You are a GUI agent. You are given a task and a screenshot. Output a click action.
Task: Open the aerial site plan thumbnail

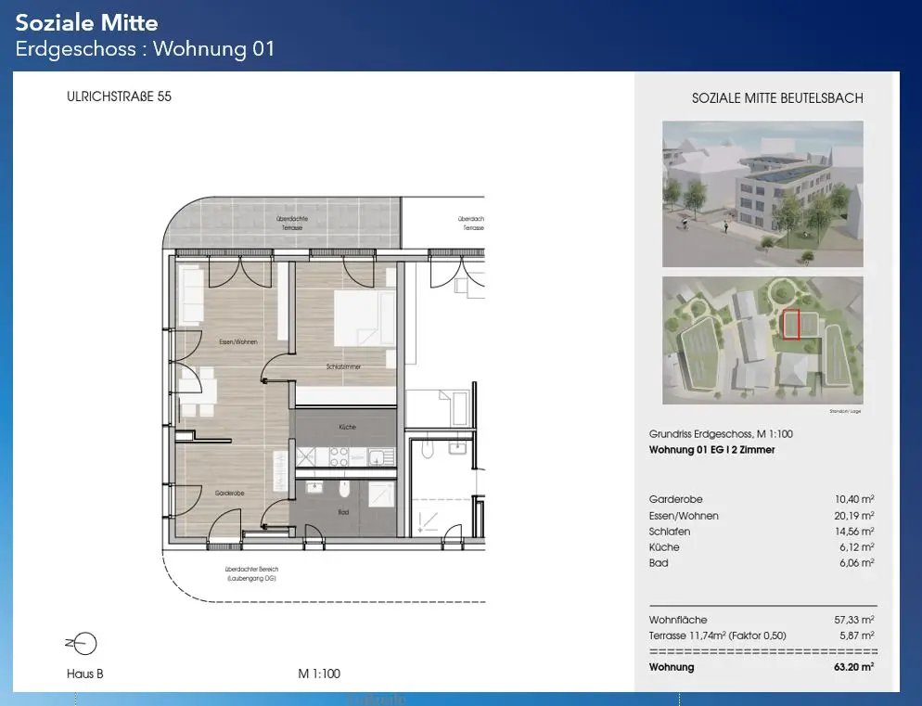(762, 340)
